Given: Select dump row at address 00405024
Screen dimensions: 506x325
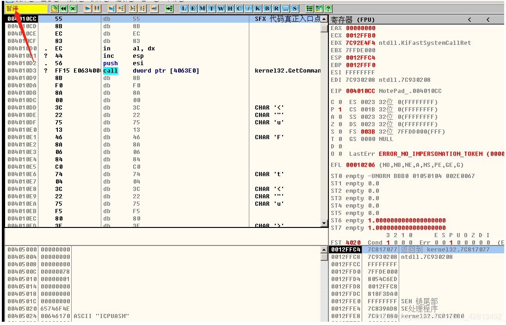Looking at the screenshot, I should [x=163, y=316].
